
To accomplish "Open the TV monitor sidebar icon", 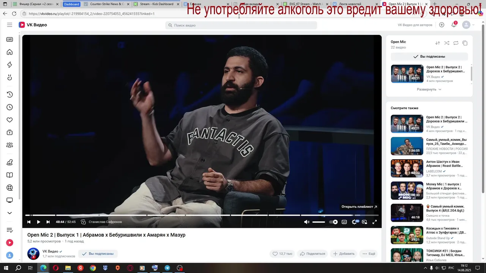I will 9,200.
